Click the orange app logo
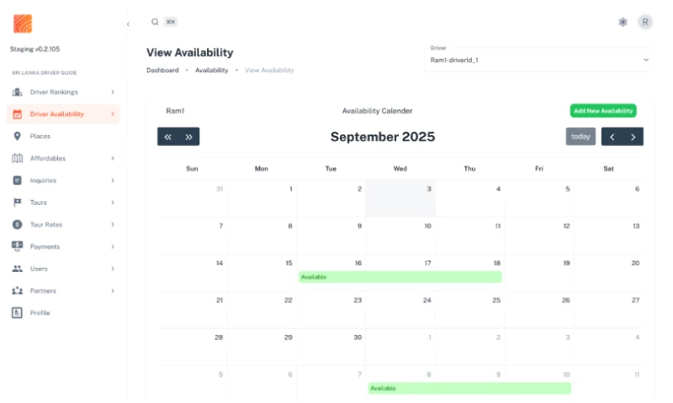Screen dimensions: 673x403 pos(23,24)
